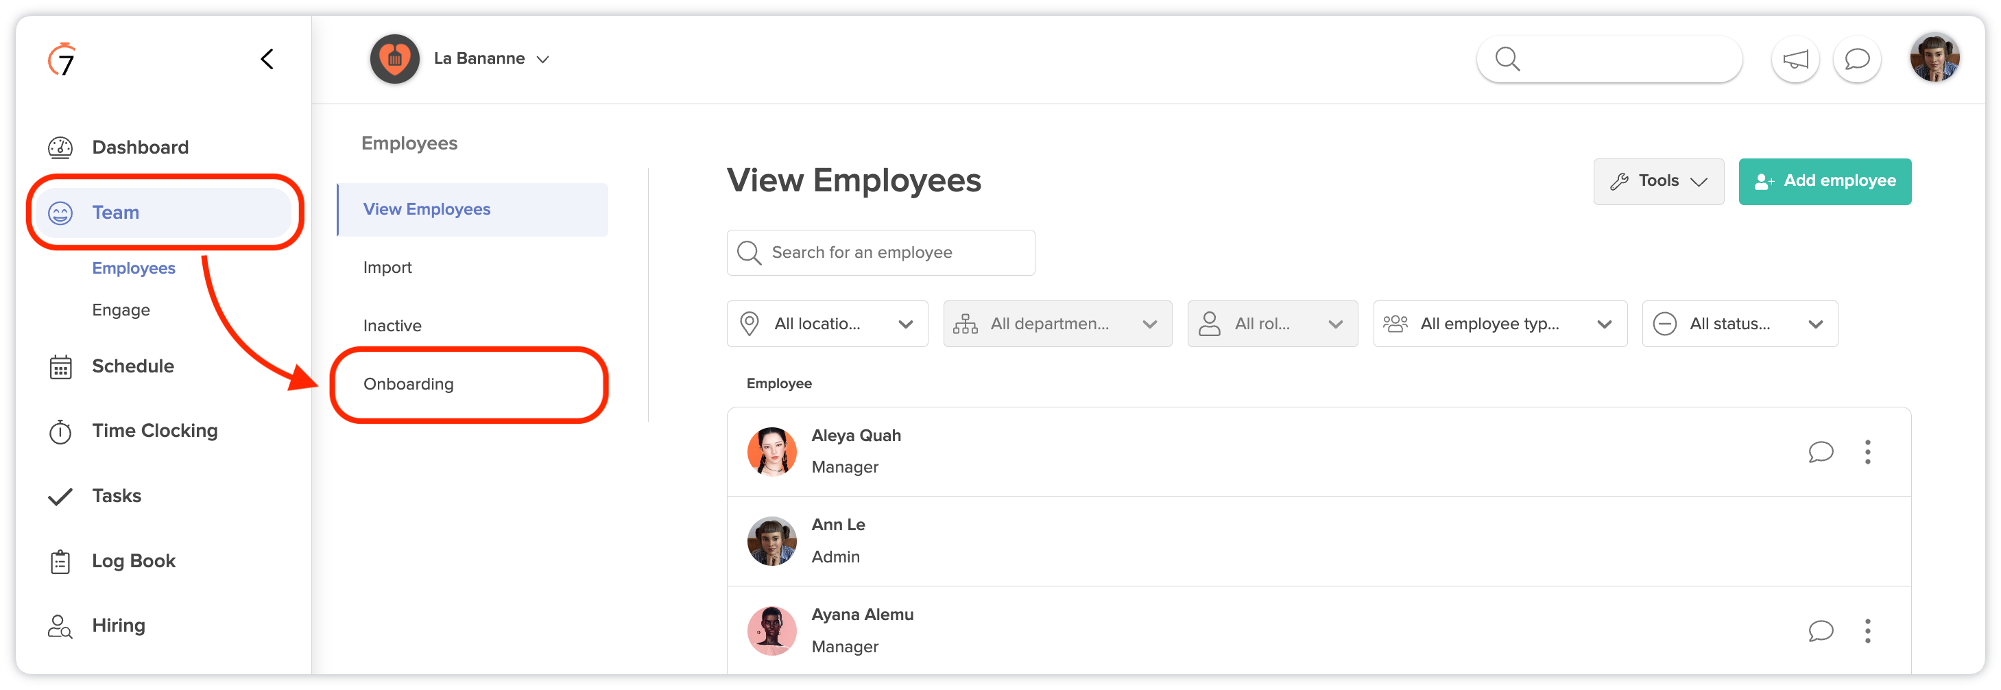Click the View Employees page heading
Screen dimensions: 2001x690
pos(854,181)
